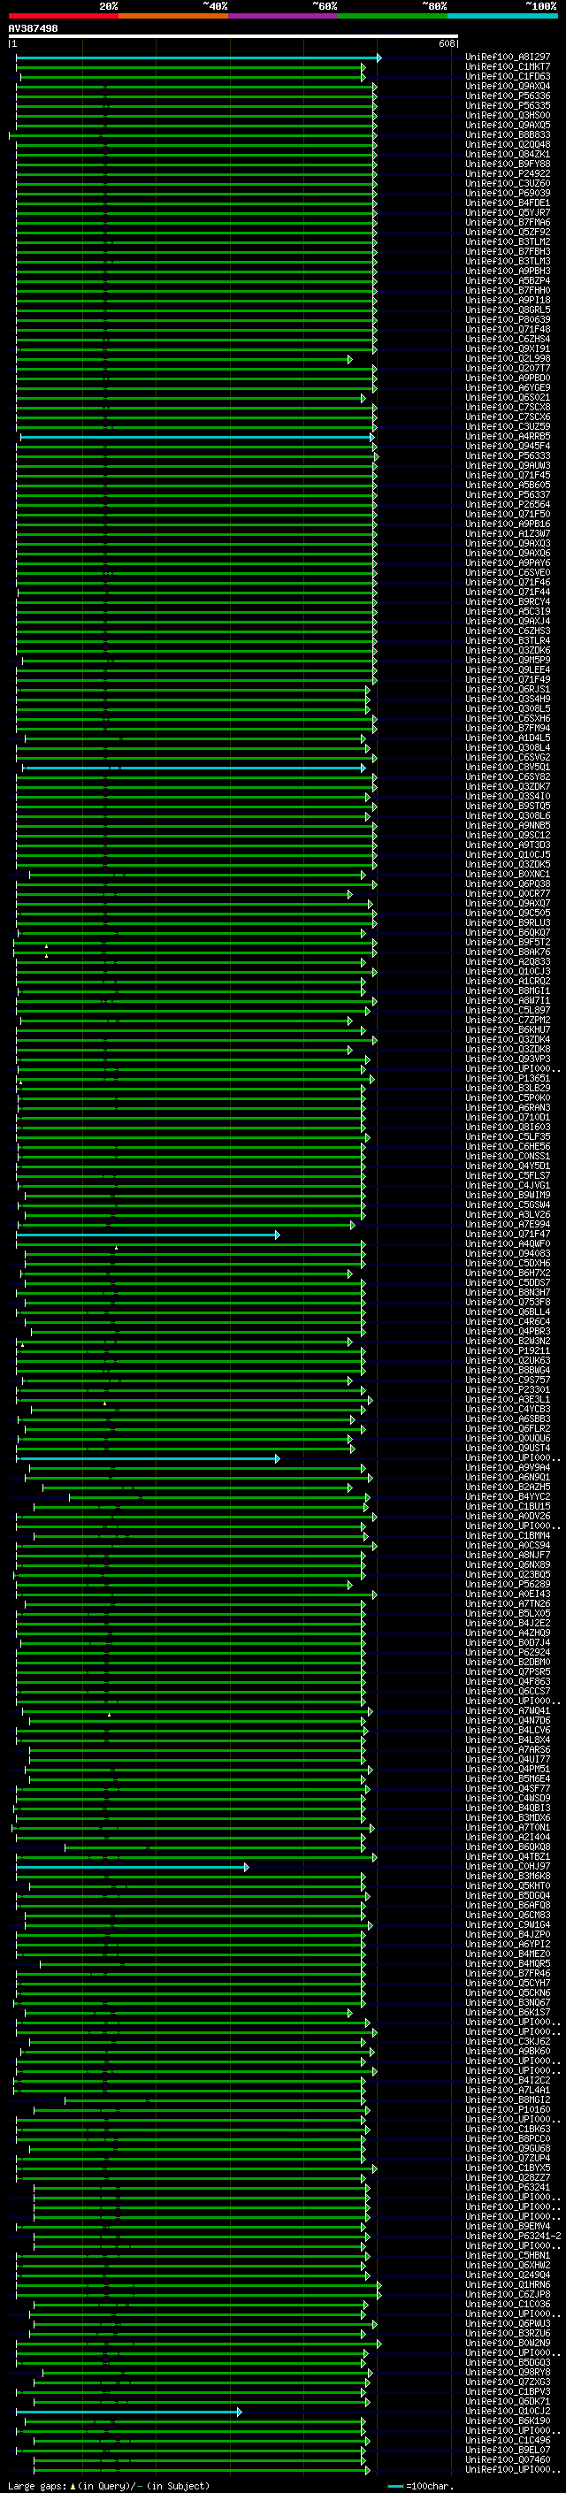Select UniRef100_Q5YJR7 label
Image resolution: width=566 pixels, height=2493 pixels.
[508, 214]
